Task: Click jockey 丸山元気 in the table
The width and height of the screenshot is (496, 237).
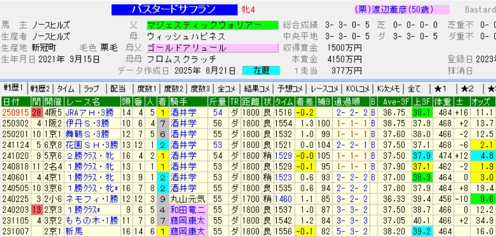Action: pos(189,198)
